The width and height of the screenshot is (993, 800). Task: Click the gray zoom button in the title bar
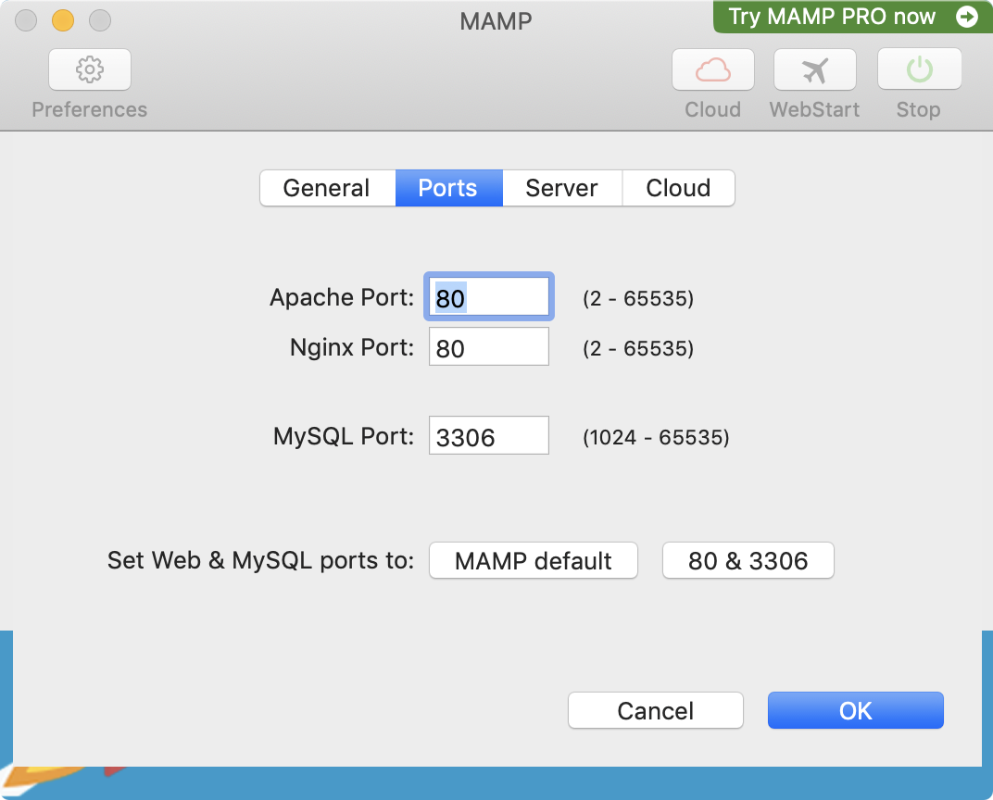coord(99,19)
